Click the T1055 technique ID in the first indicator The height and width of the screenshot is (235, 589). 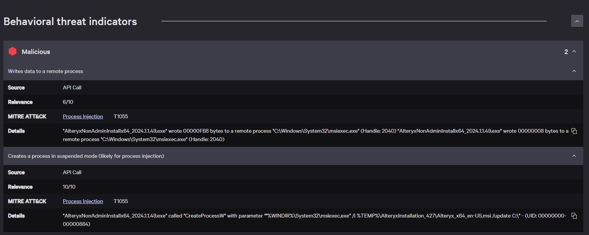click(x=121, y=116)
